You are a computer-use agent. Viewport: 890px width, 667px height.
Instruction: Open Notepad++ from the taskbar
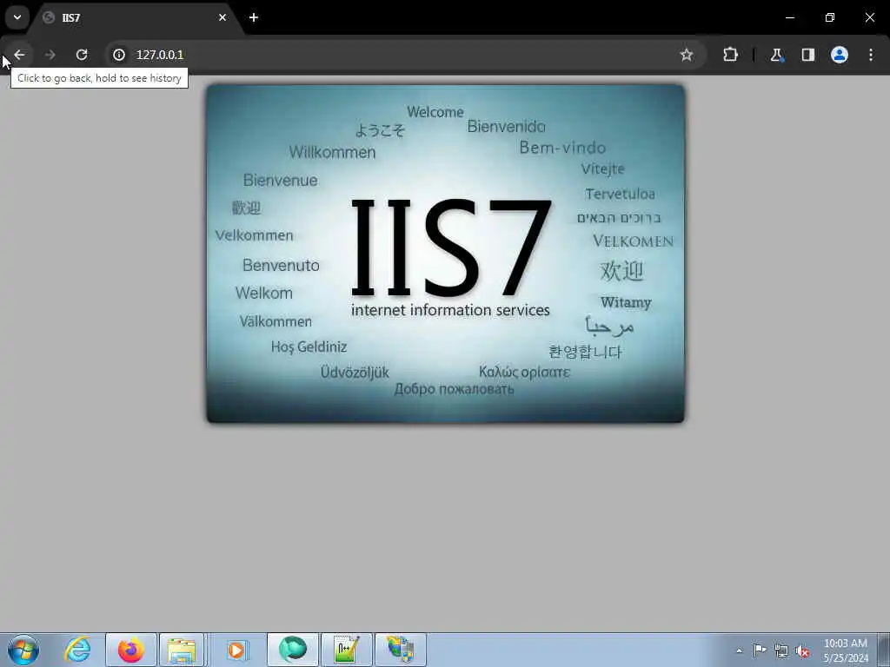[x=347, y=650]
